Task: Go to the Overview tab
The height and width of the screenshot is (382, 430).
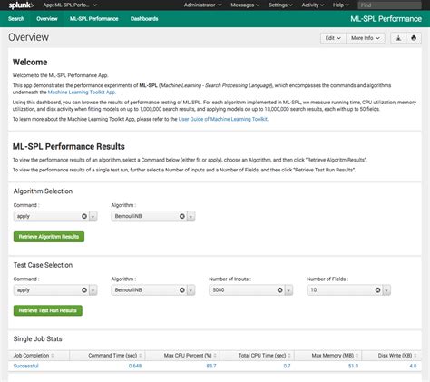Action: pos(47,19)
